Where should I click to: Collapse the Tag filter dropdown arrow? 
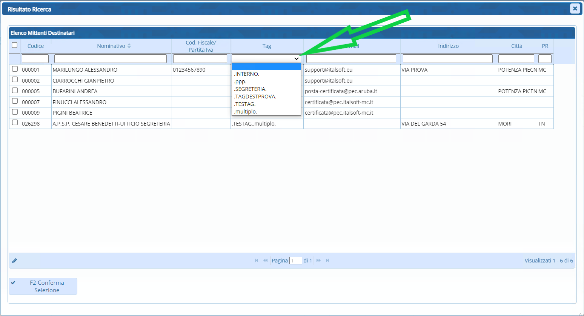tap(296, 59)
